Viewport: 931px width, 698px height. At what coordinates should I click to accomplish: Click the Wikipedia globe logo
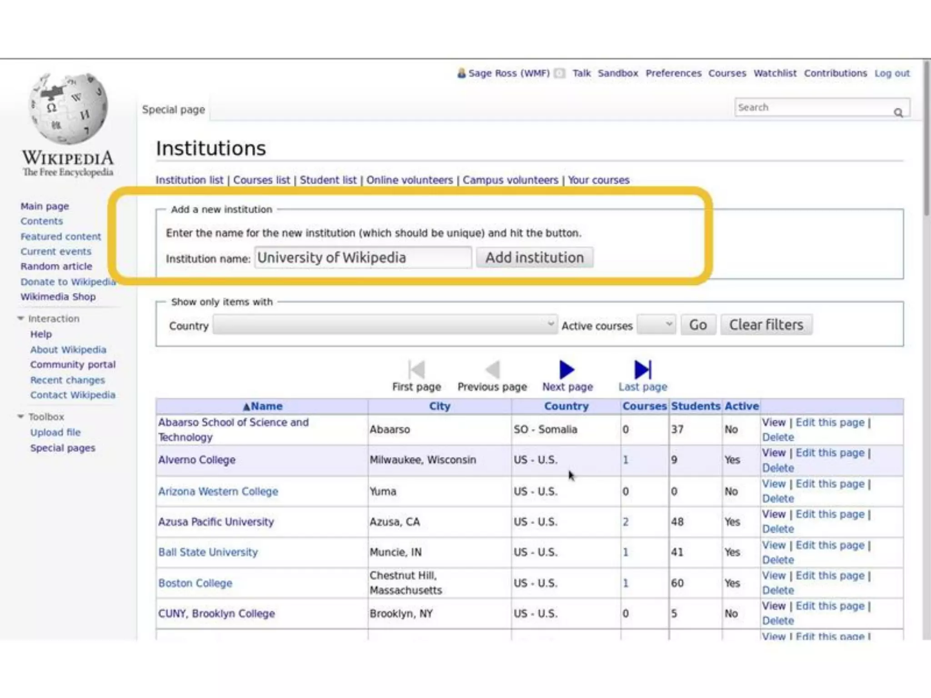coord(68,109)
